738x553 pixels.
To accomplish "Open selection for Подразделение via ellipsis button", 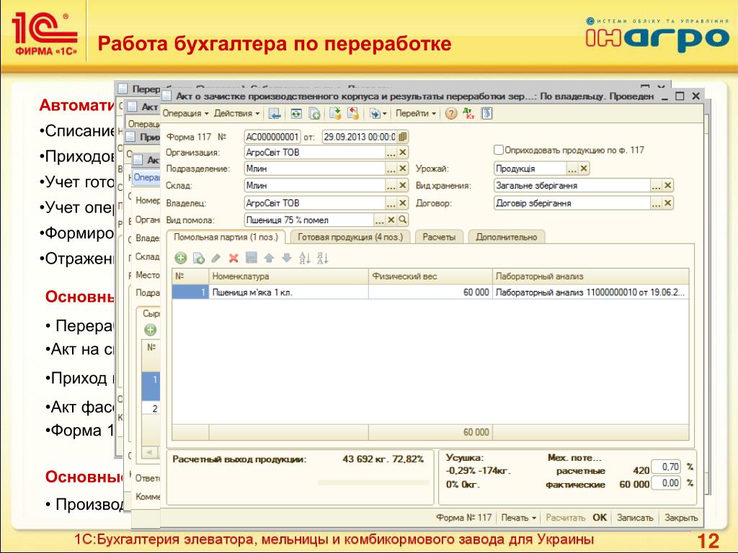I will (391, 168).
